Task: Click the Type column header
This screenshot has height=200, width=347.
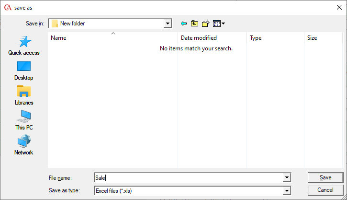Action: [x=275, y=38]
